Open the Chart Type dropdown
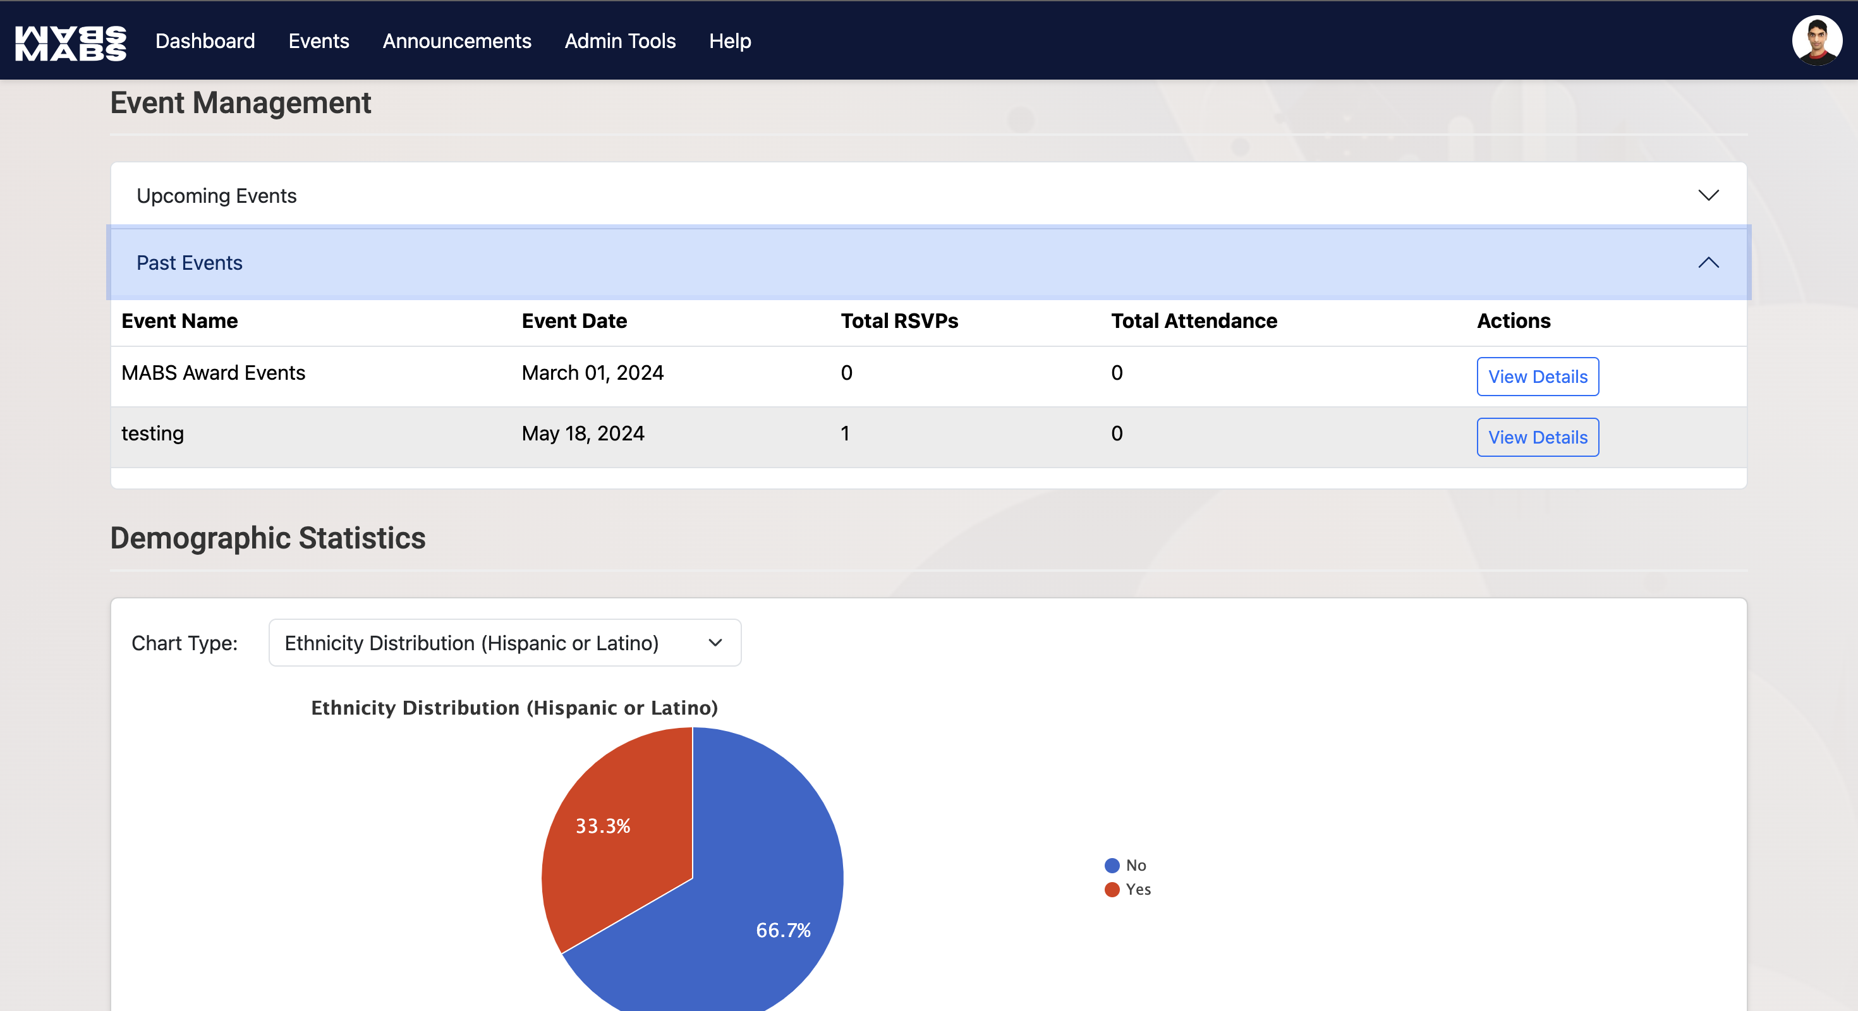 pos(504,643)
